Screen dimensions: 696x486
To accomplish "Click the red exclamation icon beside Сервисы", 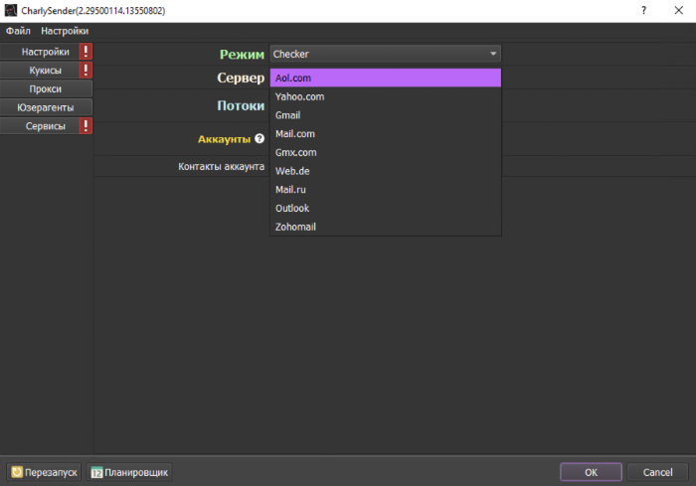I will click(x=86, y=126).
